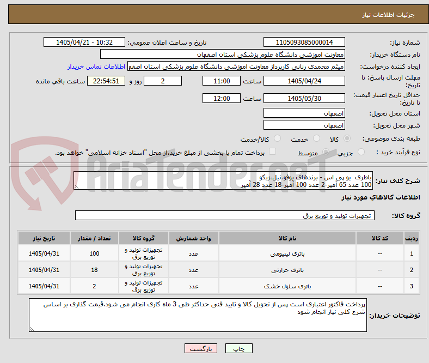
Task: Click the جزئیات اطلاعات نیاز page header
Action: (389, 15)
